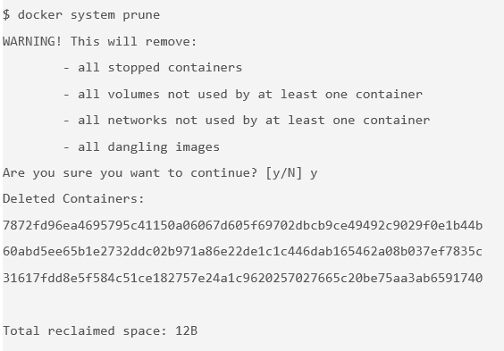Click the 'all stopped containers' bullet line
Viewport: 504px width, 351px height.
pos(153,68)
